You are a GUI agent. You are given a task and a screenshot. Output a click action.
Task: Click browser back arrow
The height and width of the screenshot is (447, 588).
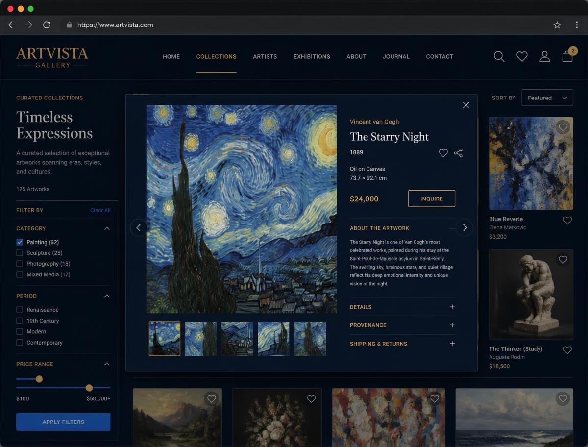[x=12, y=25]
